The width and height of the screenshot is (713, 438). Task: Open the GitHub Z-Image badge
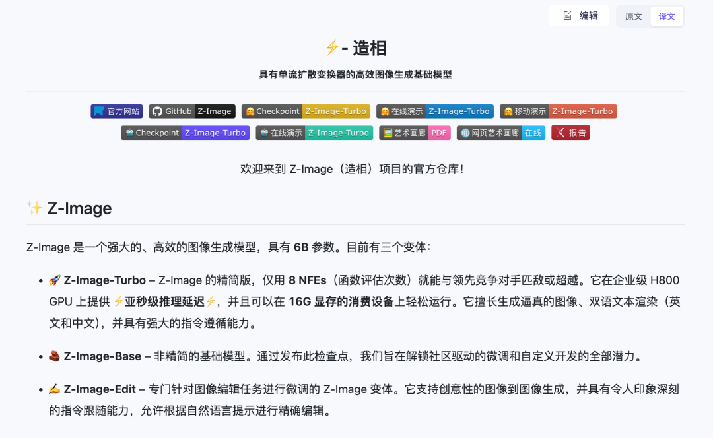click(x=192, y=111)
